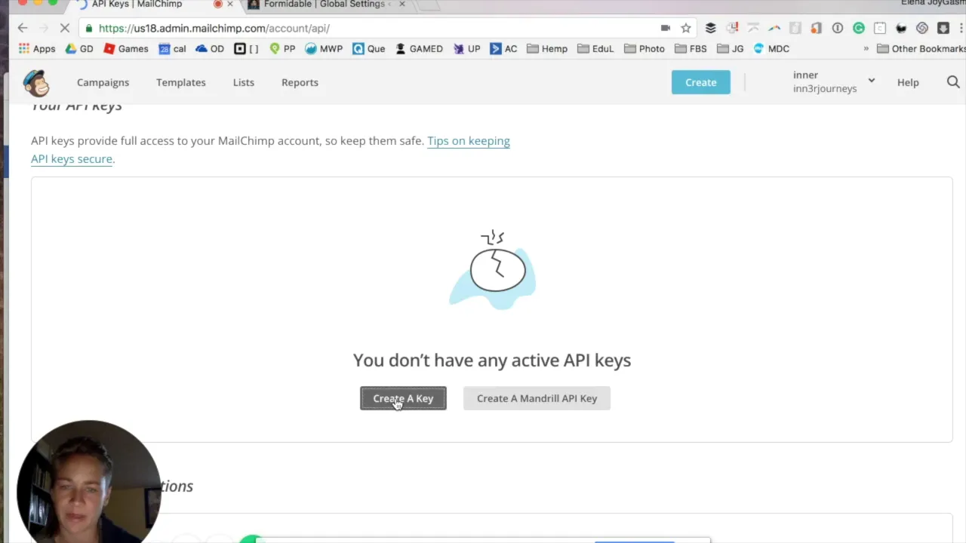Open the Help link
966x543 pixels.
tap(908, 82)
